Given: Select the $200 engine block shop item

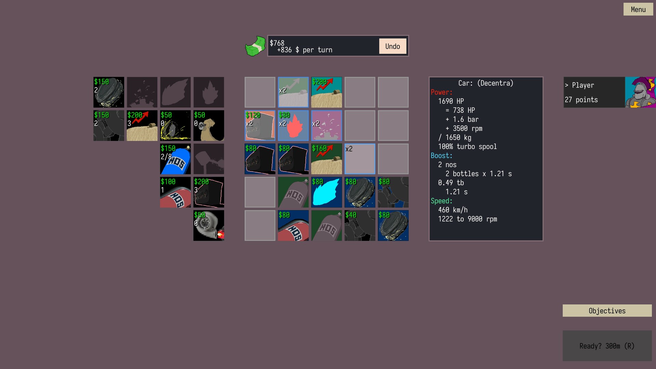Looking at the screenshot, I should click(208, 192).
